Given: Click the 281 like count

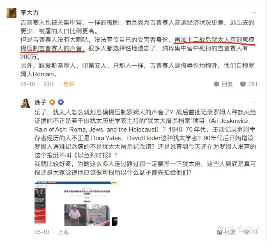Looking at the screenshot, I should tap(253, 84).
